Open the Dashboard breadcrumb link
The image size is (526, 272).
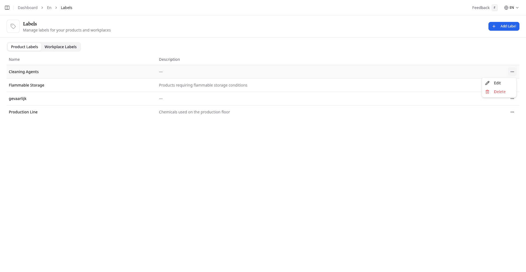(x=27, y=7)
